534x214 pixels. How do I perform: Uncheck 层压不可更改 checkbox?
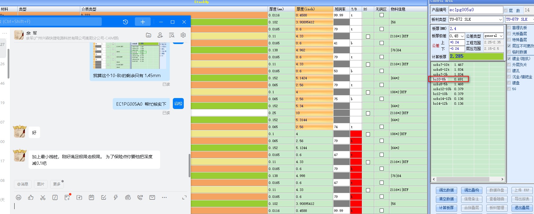[x=509, y=46]
